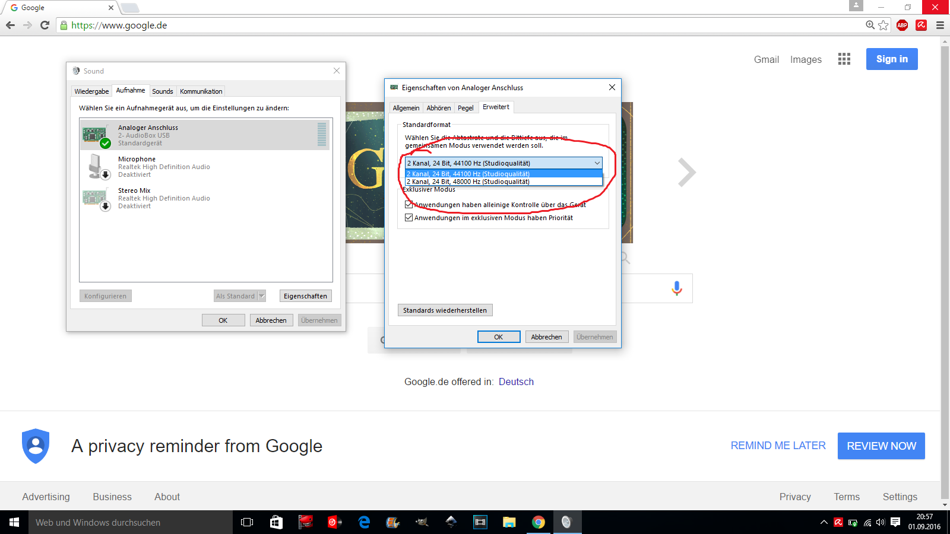Open the GIMP icon on the taskbar
The image size is (950, 534).
pos(422,522)
